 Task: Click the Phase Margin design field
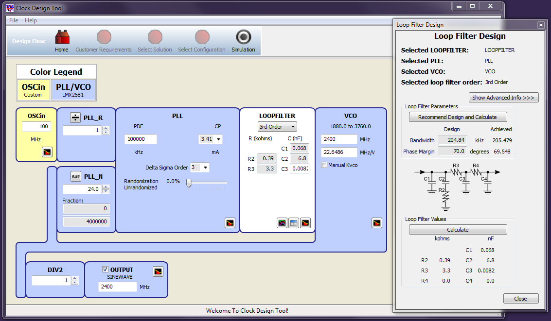click(x=453, y=151)
